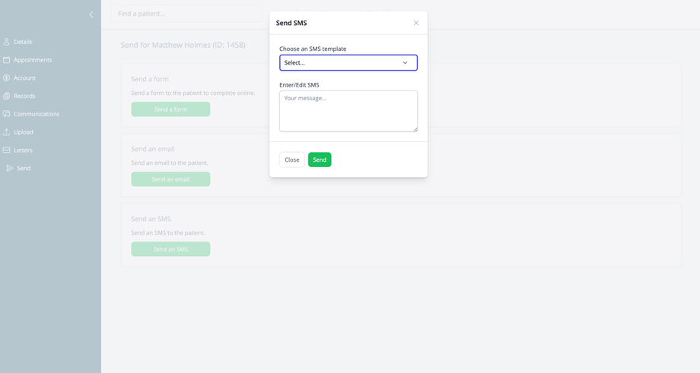700x373 pixels.
Task: Click the Upload icon in sidebar
Action: [x=7, y=132]
